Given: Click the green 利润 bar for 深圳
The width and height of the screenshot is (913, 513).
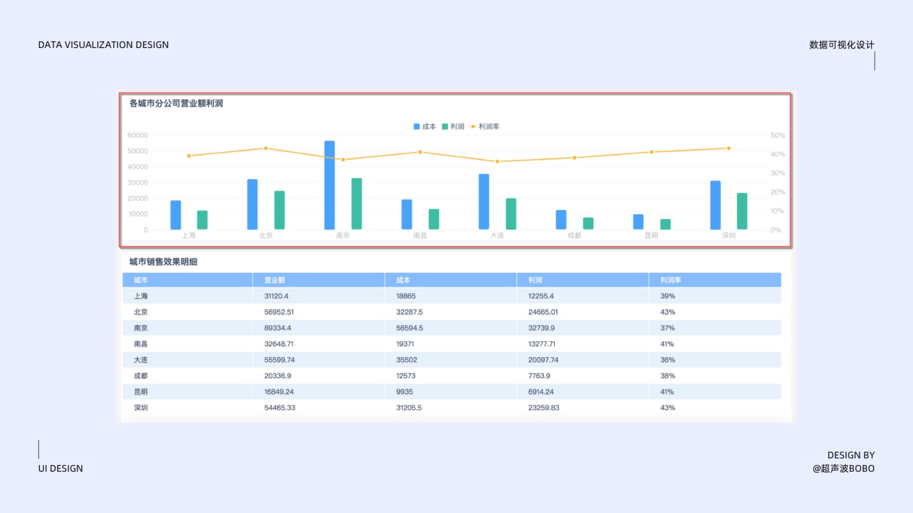Looking at the screenshot, I should [x=742, y=211].
